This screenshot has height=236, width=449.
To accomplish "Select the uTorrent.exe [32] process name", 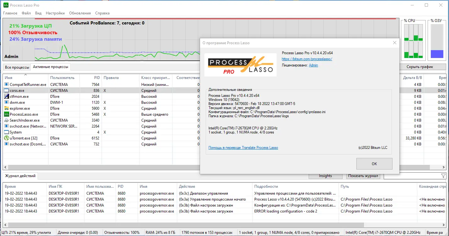I will pyautogui.click(x=24, y=138).
